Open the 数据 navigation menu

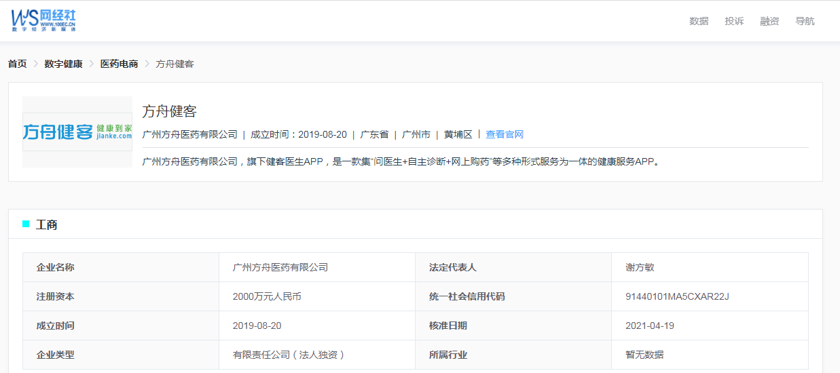(x=699, y=21)
